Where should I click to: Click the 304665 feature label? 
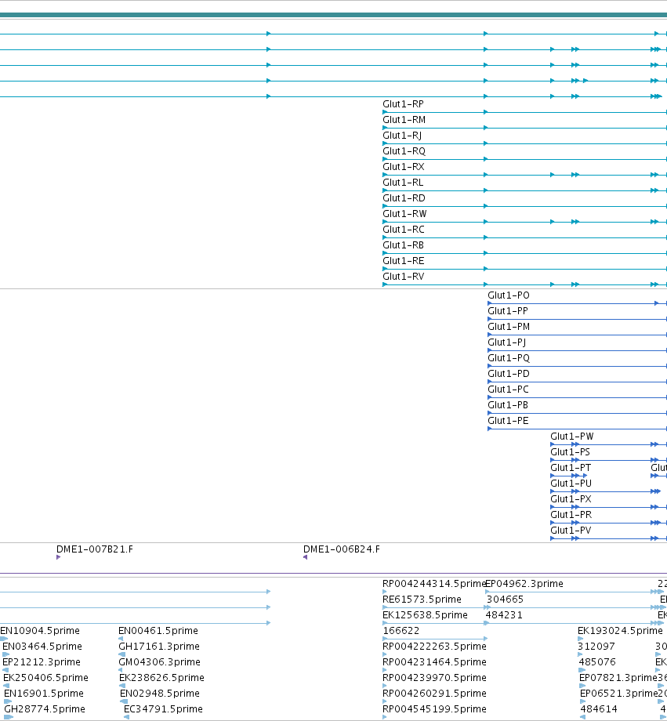tap(505, 600)
